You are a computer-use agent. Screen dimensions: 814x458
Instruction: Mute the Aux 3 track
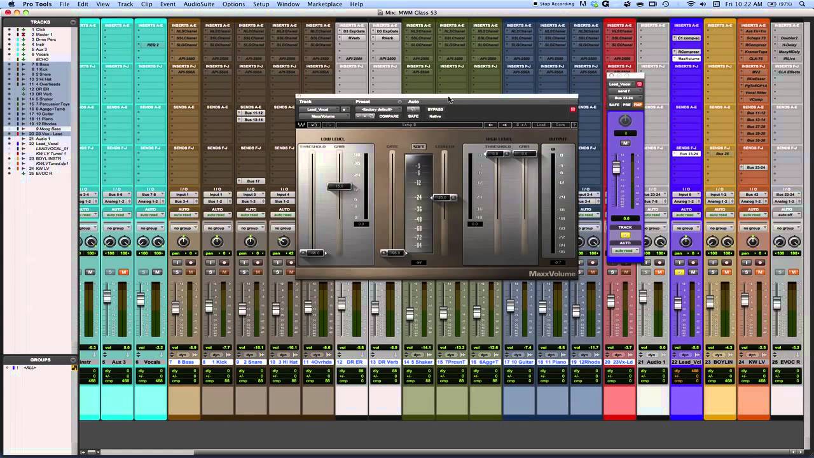124,272
